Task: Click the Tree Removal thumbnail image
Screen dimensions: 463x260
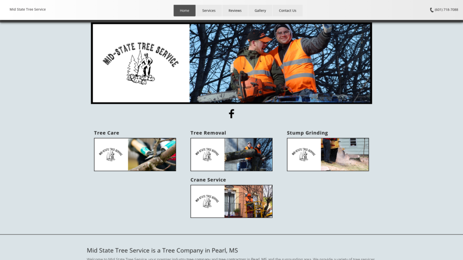Action: pyautogui.click(x=231, y=154)
